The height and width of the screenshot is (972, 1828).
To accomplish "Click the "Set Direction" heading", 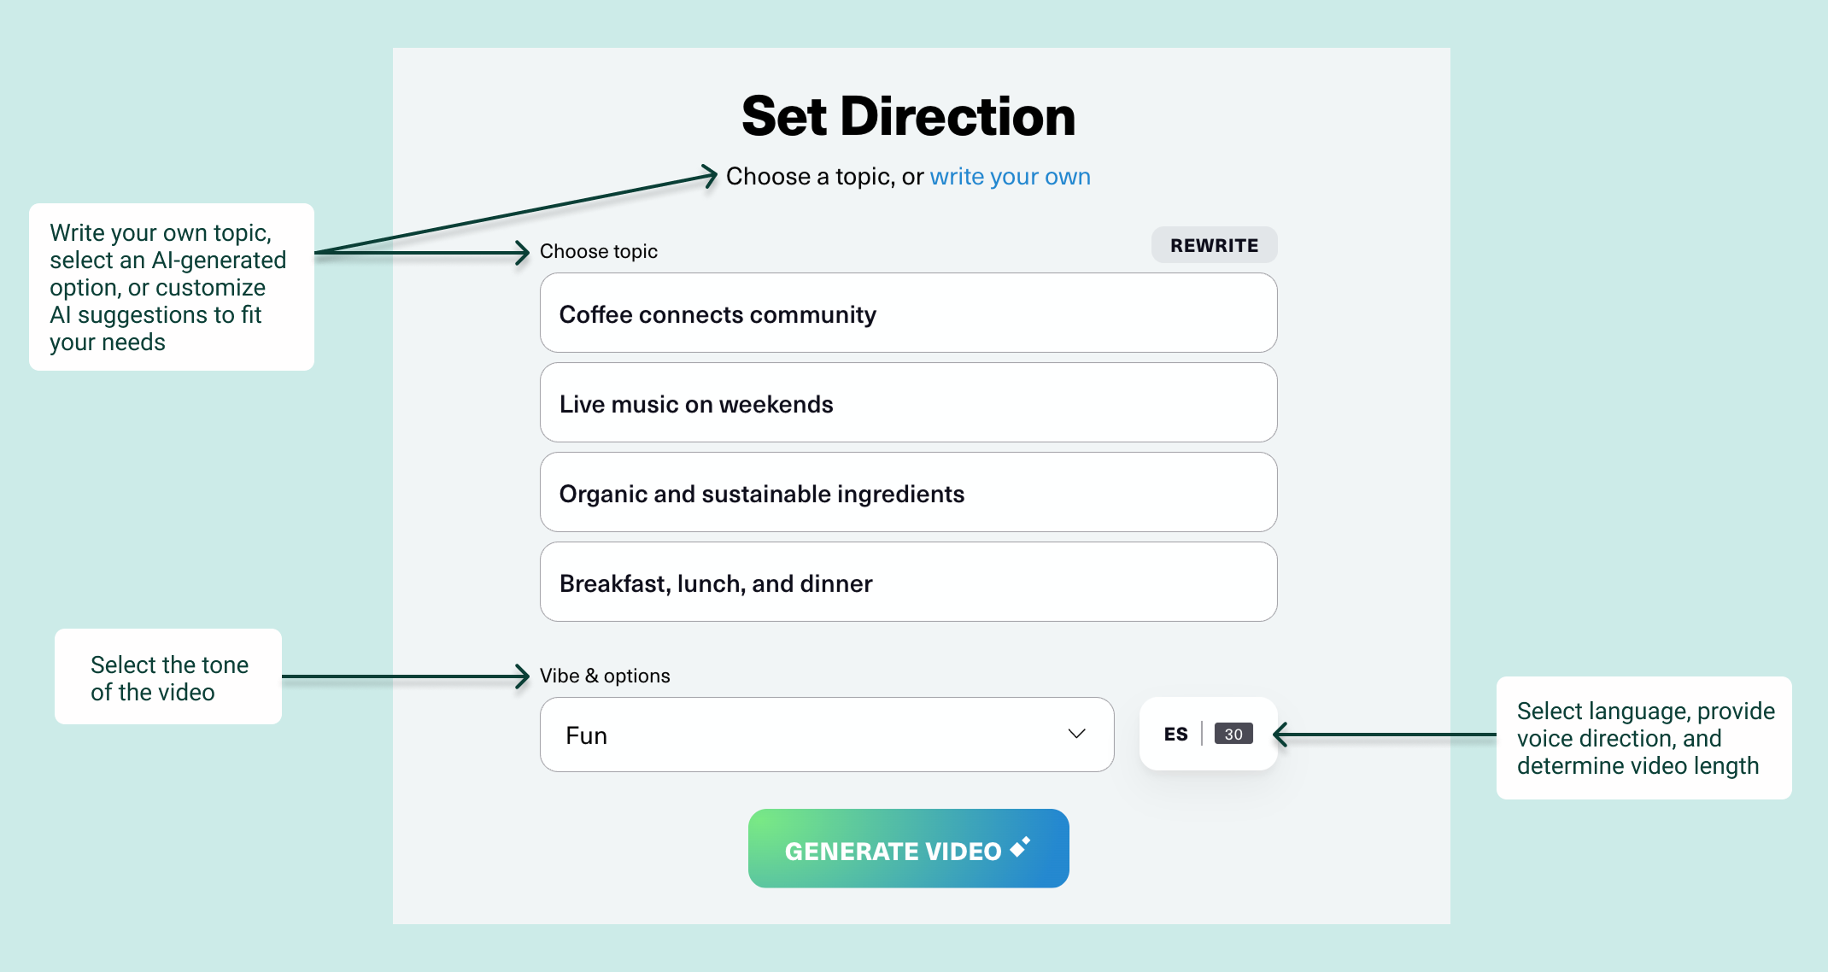I will 908,117.
